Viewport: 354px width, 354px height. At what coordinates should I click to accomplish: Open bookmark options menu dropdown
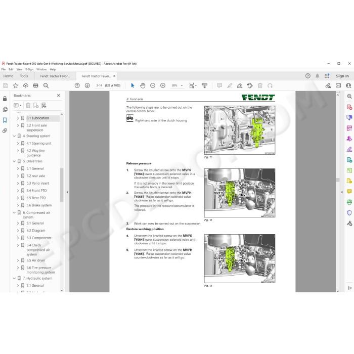(17, 105)
